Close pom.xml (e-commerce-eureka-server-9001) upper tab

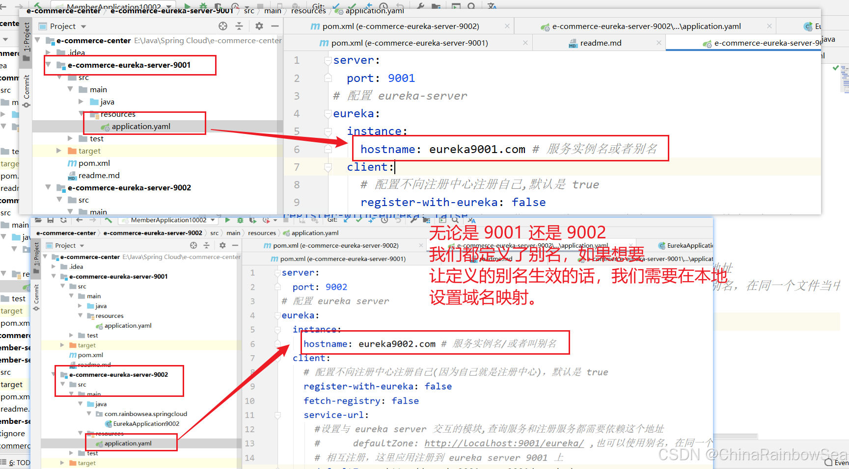point(525,43)
